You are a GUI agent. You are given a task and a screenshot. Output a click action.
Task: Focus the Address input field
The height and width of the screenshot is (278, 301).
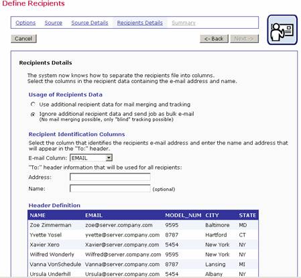click(x=110, y=177)
